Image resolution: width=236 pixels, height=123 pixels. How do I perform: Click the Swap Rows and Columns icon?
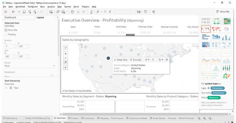coord(73,12)
